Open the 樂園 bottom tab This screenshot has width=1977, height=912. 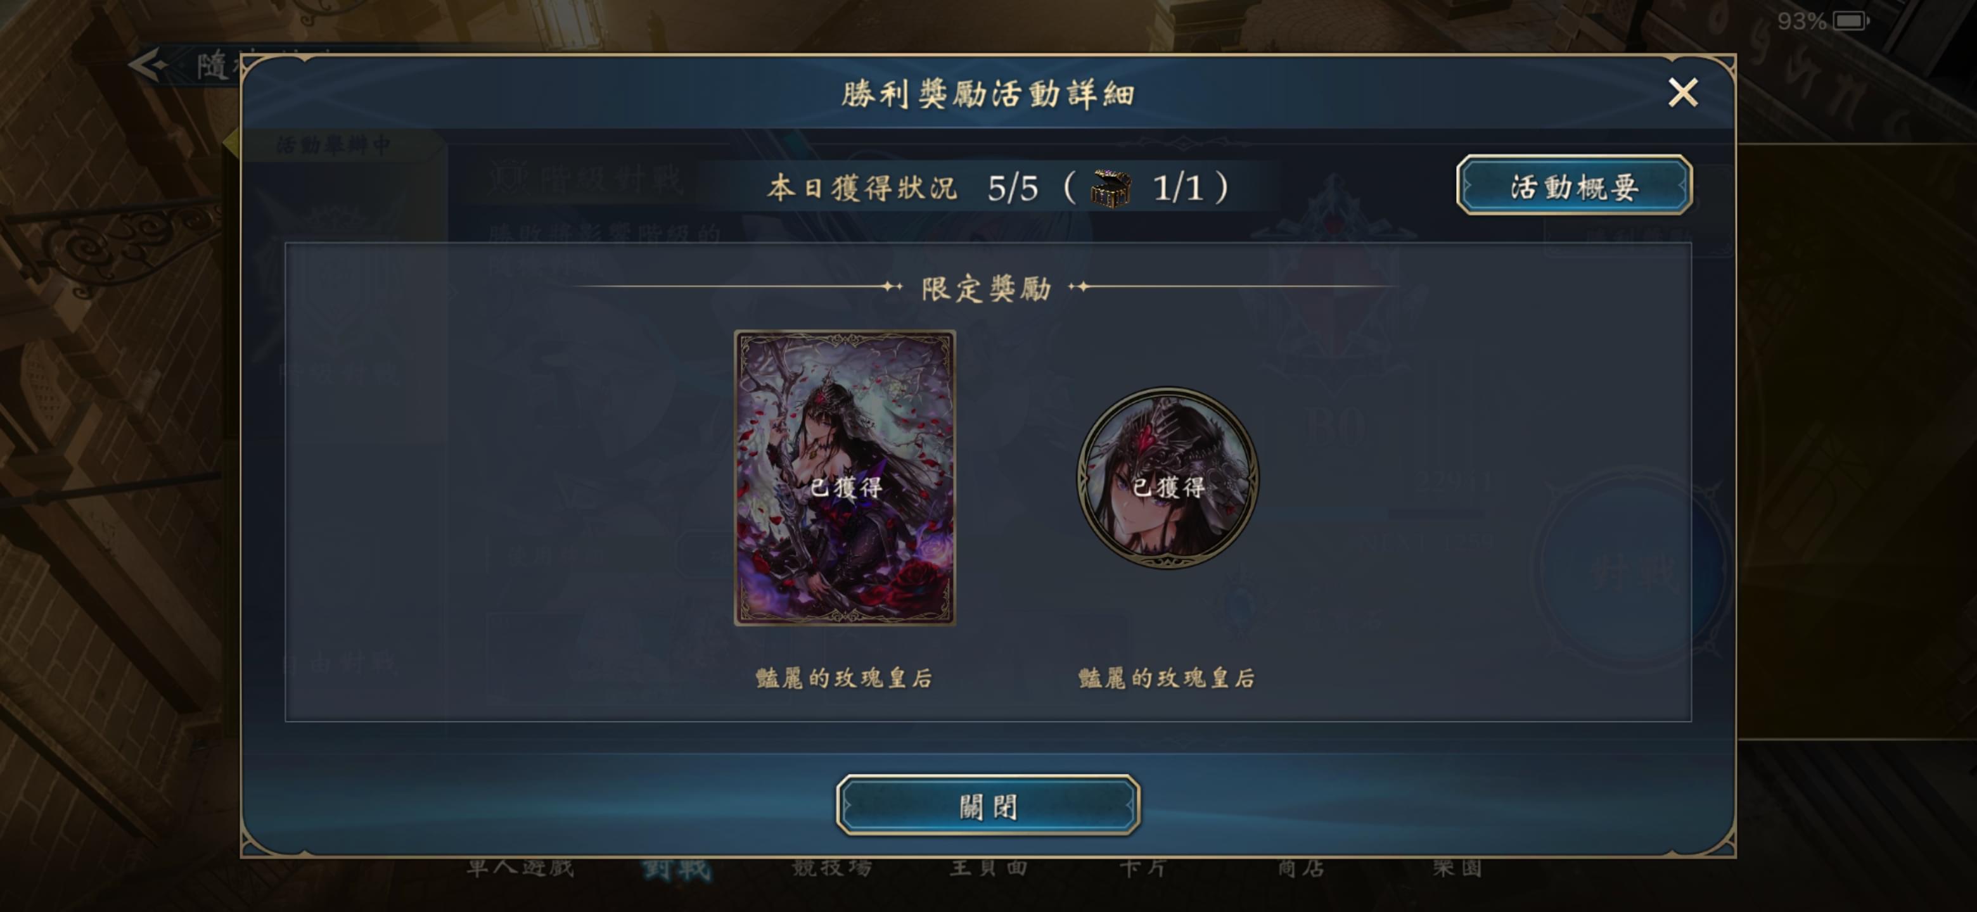click(1456, 868)
